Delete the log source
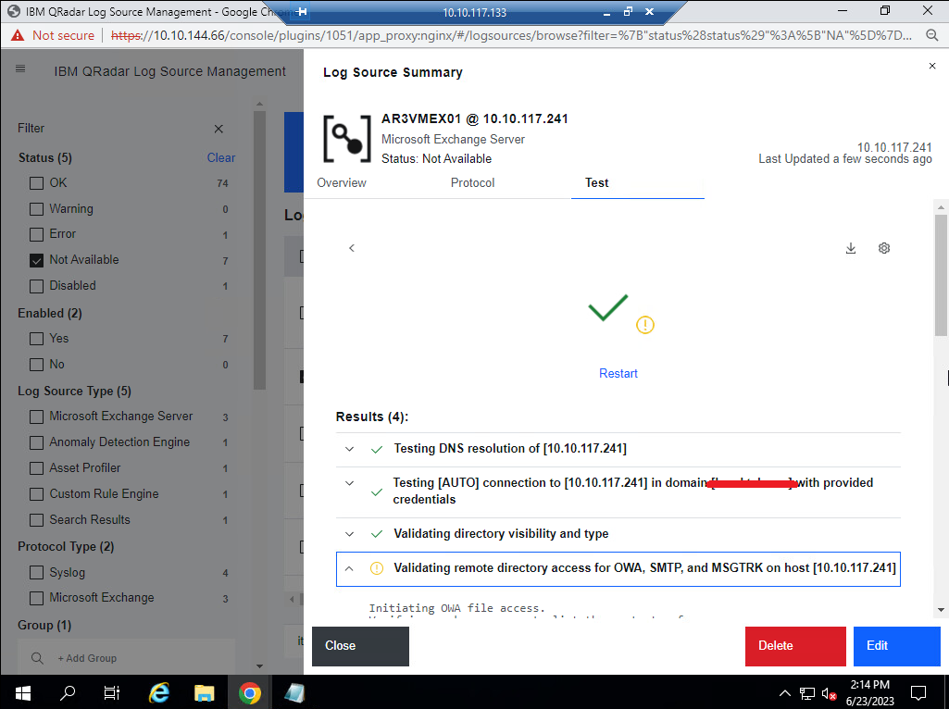Image resolution: width=949 pixels, height=709 pixels. (x=795, y=646)
